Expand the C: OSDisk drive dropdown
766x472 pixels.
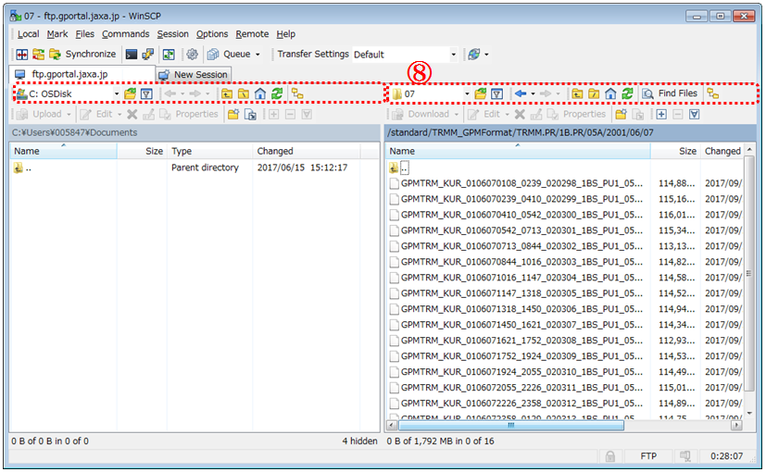tap(117, 93)
